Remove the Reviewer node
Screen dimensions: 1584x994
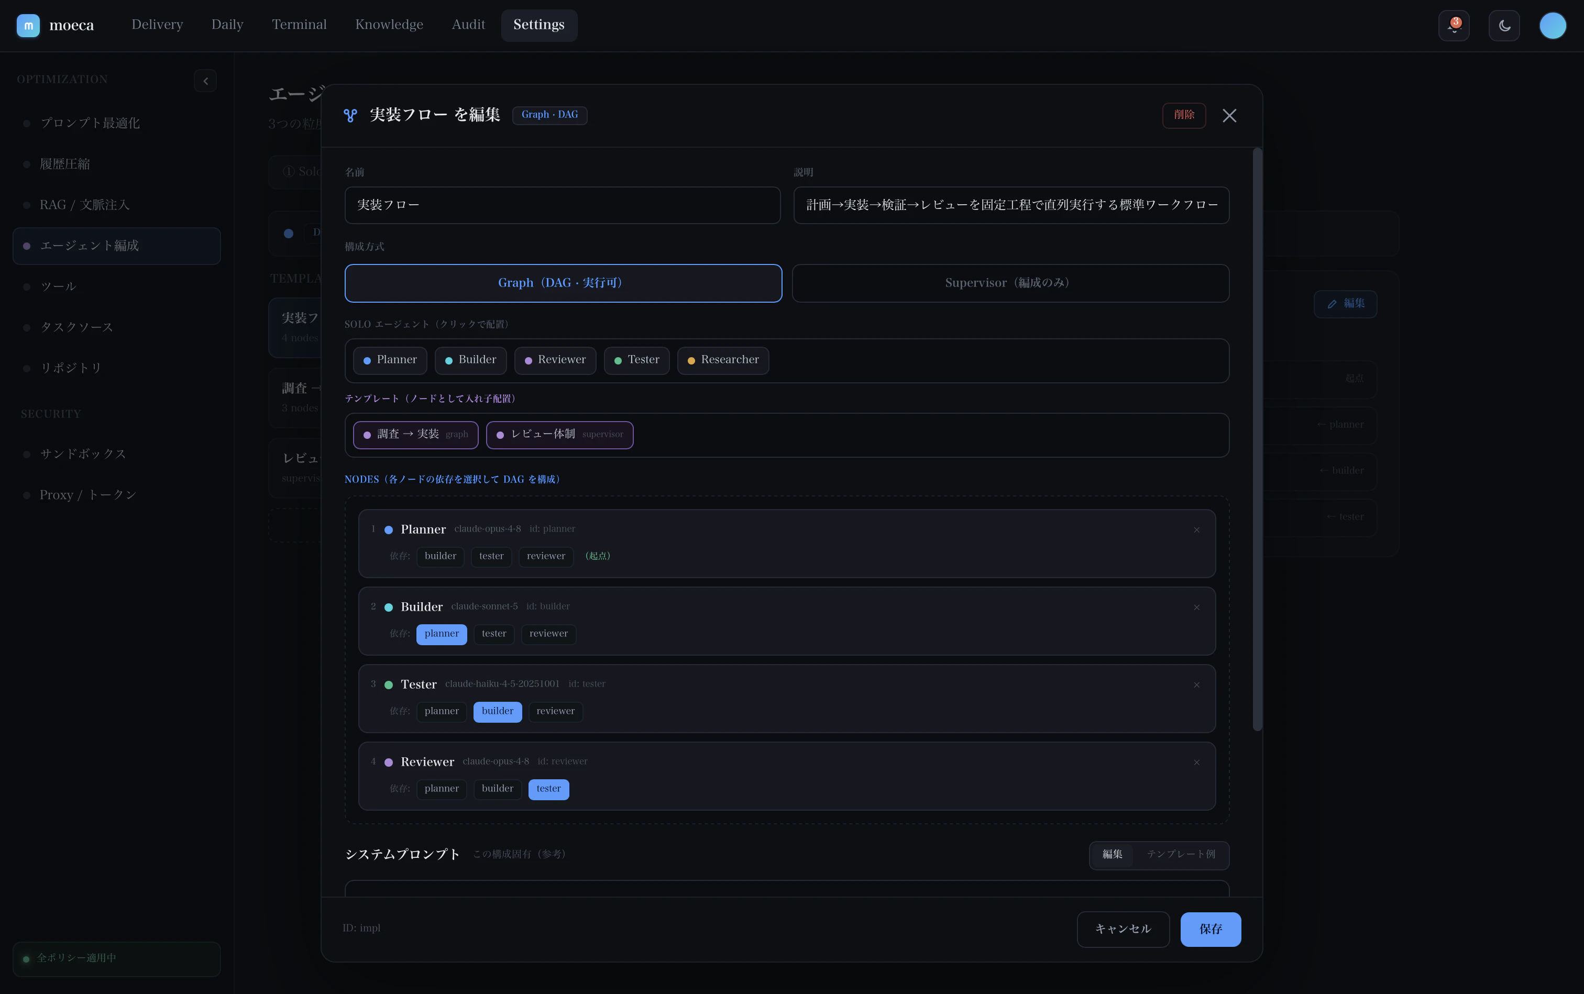click(1196, 763)
